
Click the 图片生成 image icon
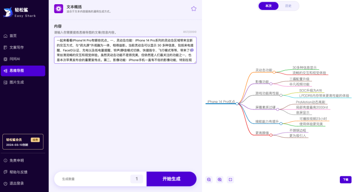(x=5, y=83)
